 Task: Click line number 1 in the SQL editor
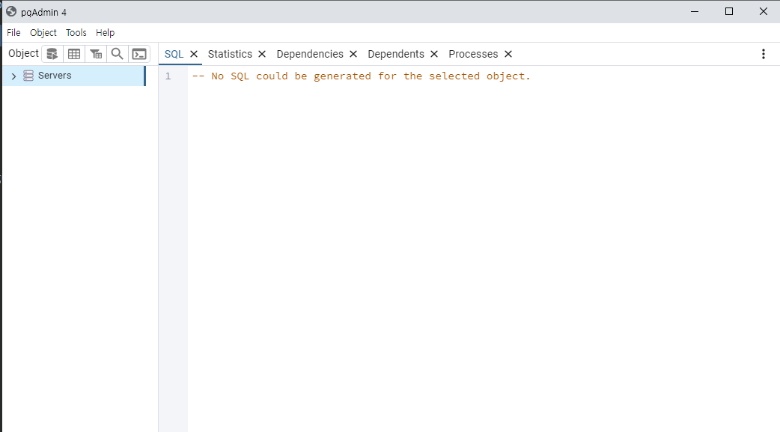pos(168,76)
